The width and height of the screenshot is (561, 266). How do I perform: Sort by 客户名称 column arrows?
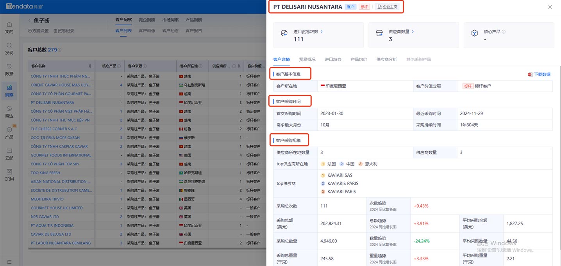[x=90, y=66]
